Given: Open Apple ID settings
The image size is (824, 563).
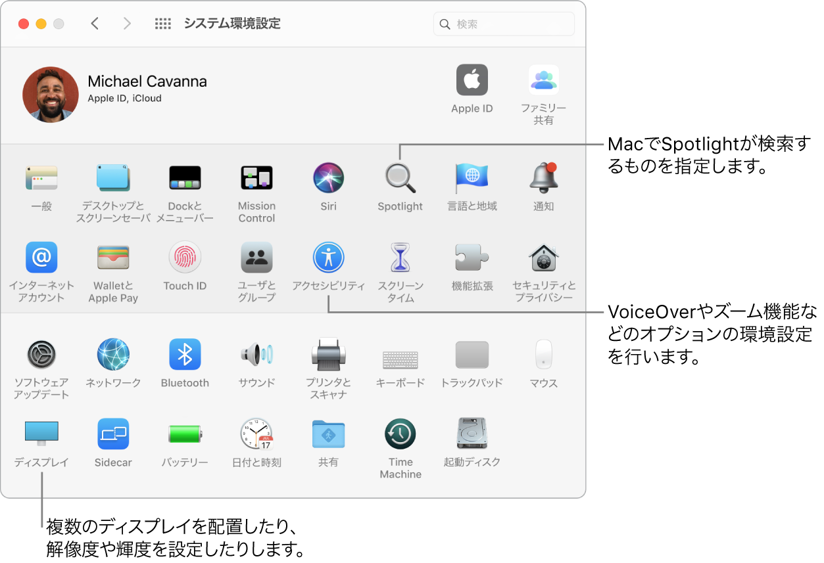Looking at the screenshot, I should click(472, 79).
